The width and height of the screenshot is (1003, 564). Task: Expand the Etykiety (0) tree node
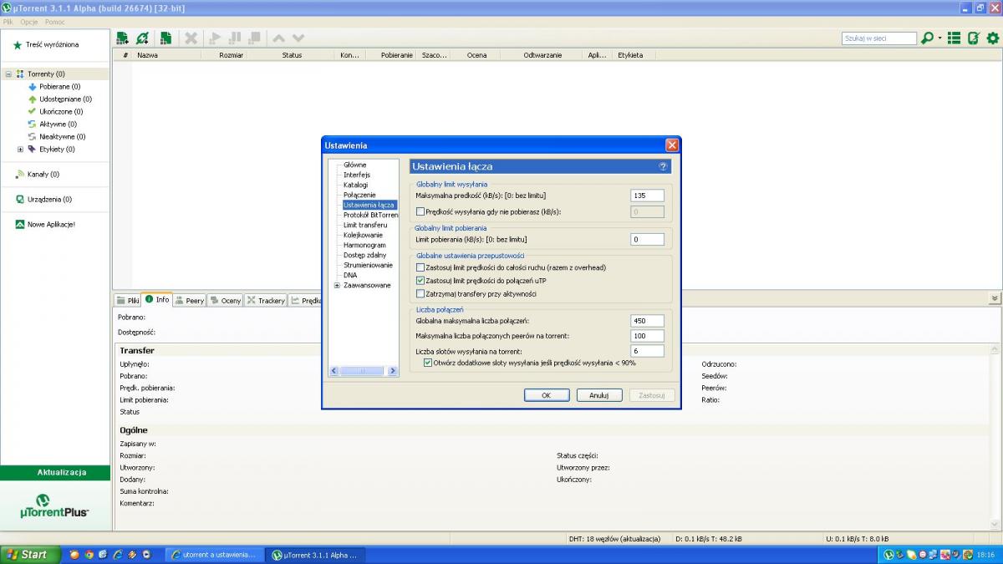click(20, 150)
